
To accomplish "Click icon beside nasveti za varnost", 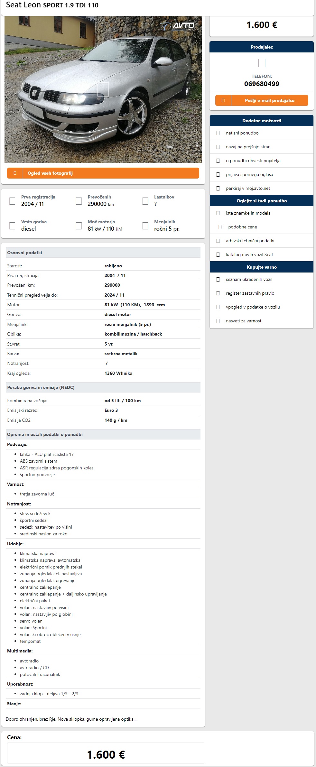I will point(218,321).
